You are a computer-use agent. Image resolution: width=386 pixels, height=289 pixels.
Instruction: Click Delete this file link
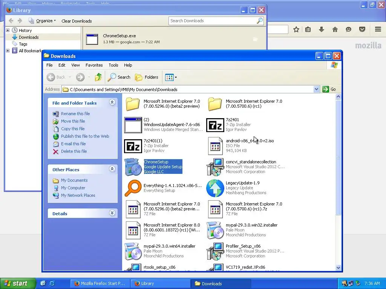click(74, 151)
